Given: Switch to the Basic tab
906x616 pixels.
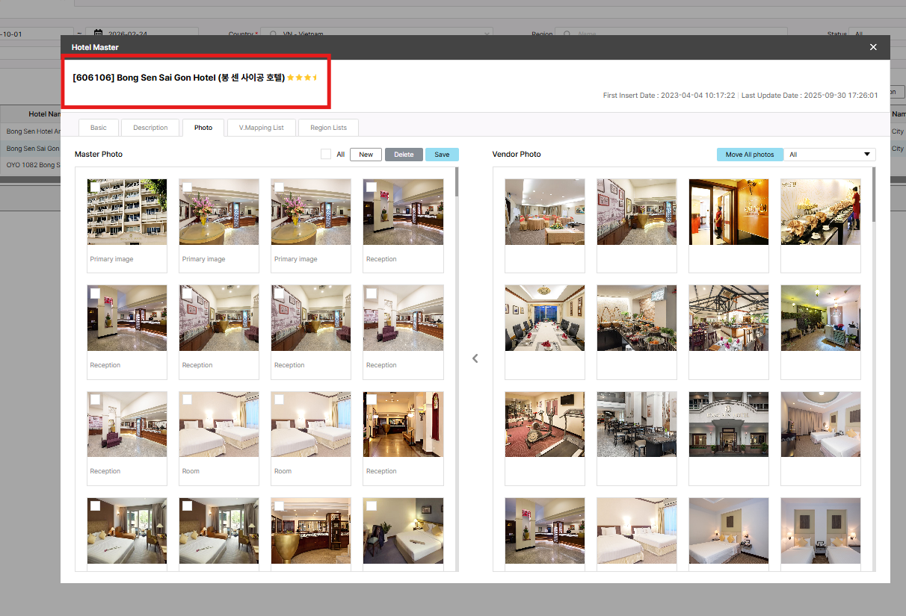Looking at the screenshot, I should (99, 128).
